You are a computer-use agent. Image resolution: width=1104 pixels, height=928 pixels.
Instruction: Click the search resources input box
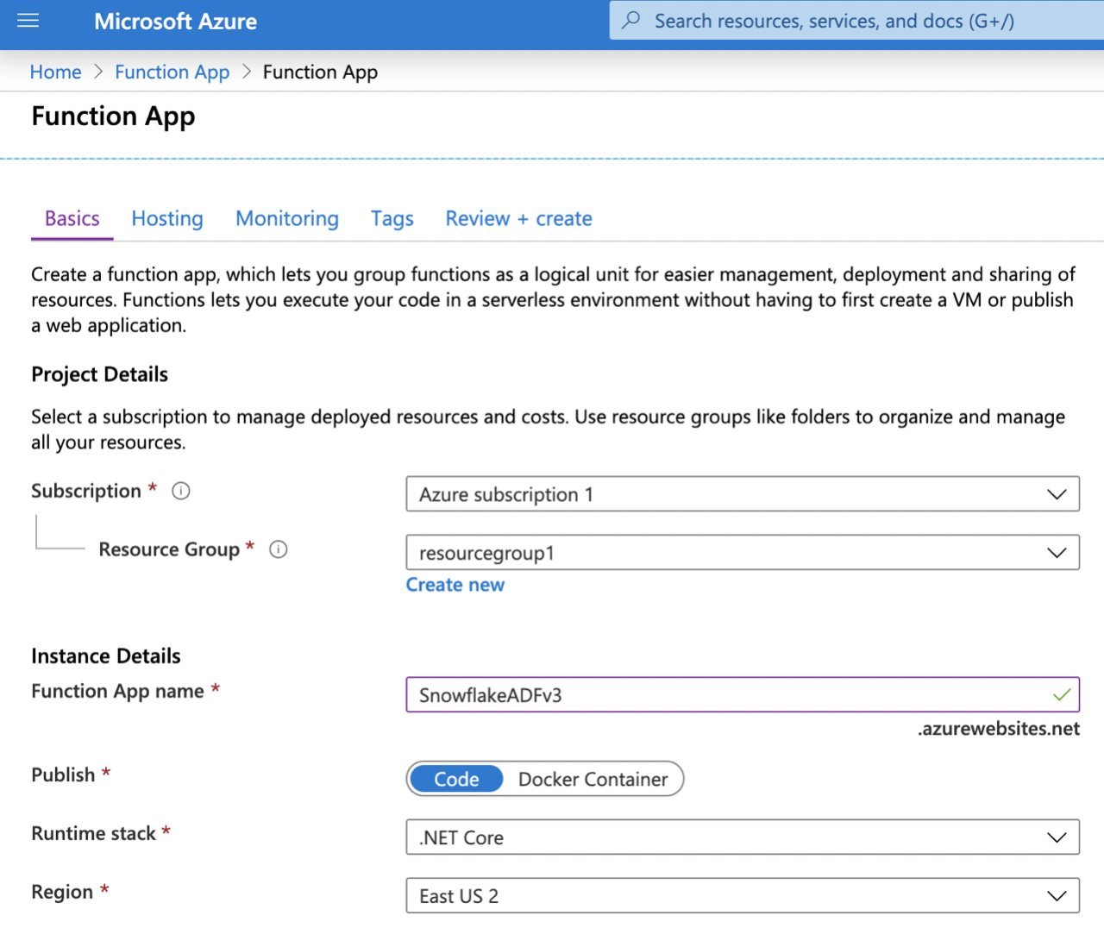(856, 20)
